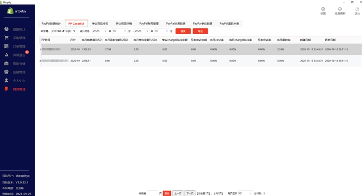Click the page number input field
The height and width of the screenshot is (196, 362).
coord(153,193)
